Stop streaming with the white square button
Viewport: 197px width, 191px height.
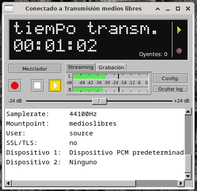click(38, 86)
